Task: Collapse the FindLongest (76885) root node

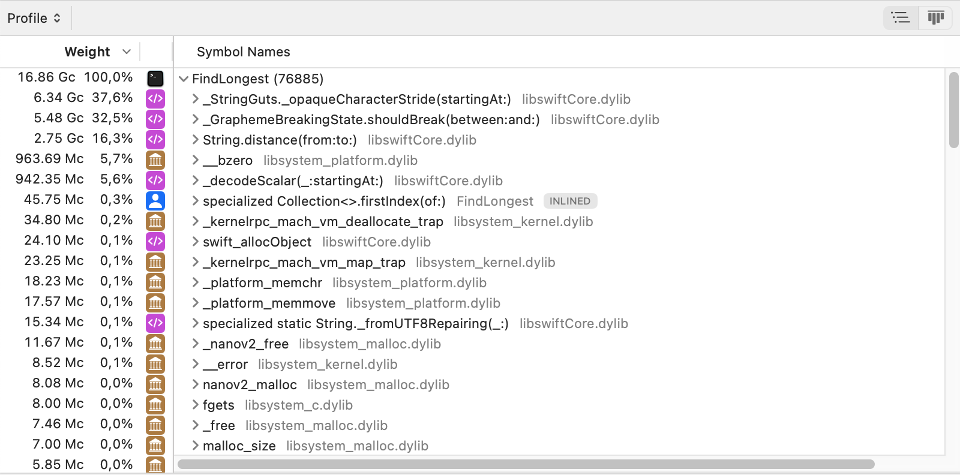Action: tap(184, 79)
